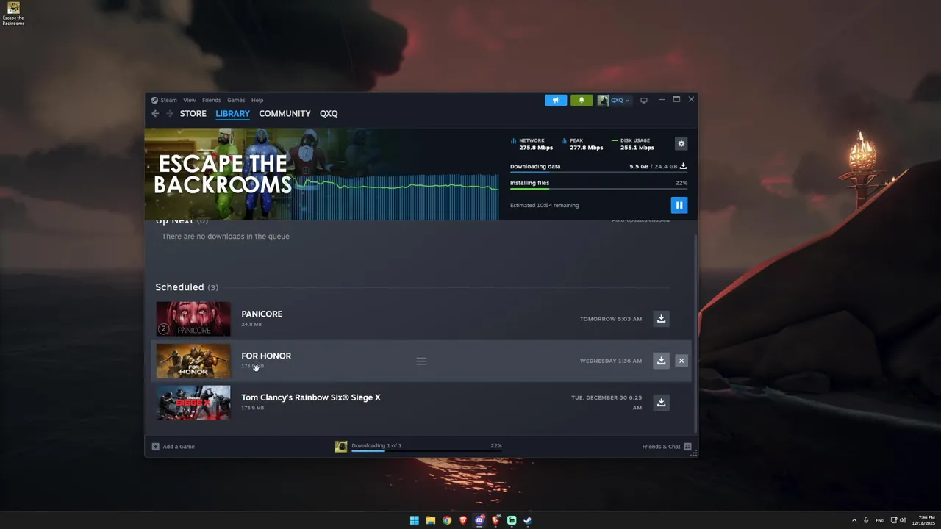
Task: Open the QXQ account dropdown
Action: tap(613, 100)
